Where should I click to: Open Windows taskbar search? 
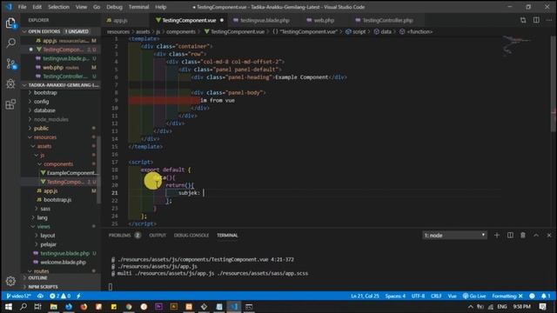[x=23, y=307]
